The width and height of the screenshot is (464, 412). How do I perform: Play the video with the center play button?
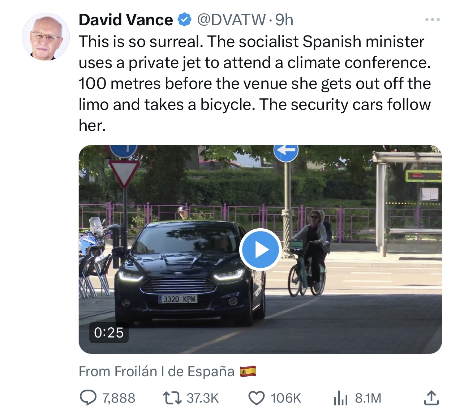[260, 250]
